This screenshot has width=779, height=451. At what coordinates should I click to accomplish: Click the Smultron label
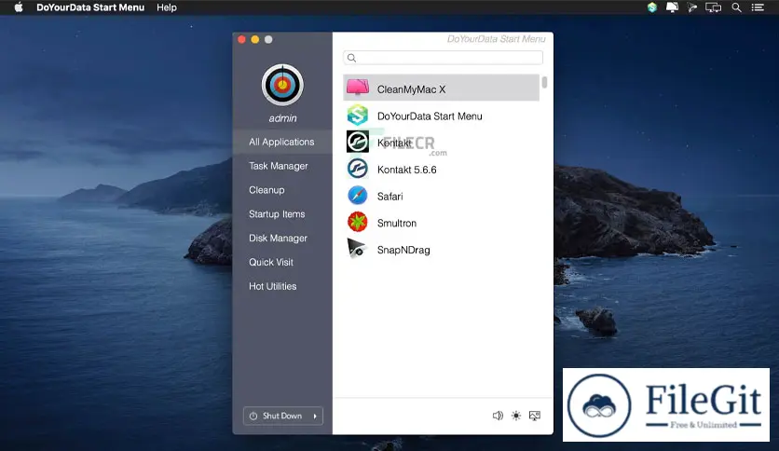(397, 224)
